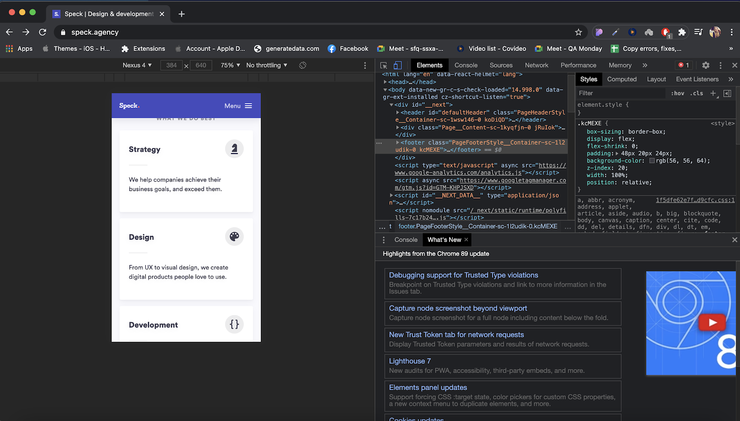Click the viewport height 640 field
The width and height of the screenshot is (740, 421).
click(201, 65)
